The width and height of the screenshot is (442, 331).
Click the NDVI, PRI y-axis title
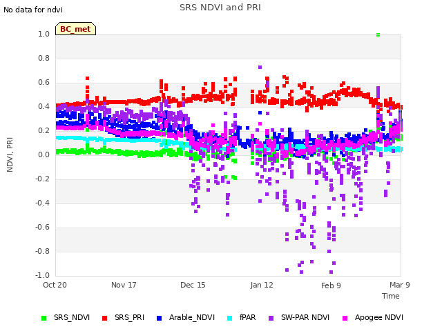(10, 154)
